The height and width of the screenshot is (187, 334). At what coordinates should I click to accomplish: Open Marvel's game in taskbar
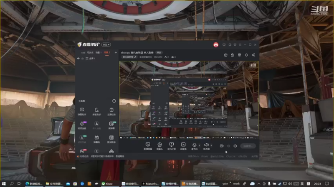click(x=150, y=184)
